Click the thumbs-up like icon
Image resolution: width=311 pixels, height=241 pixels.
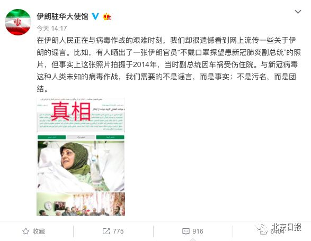tap(264, 231)
